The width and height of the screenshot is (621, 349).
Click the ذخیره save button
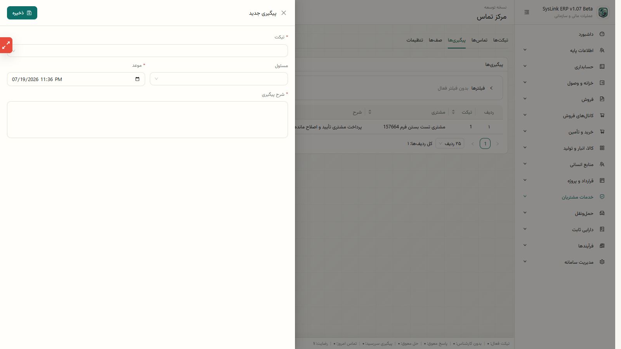pos(22,13)
